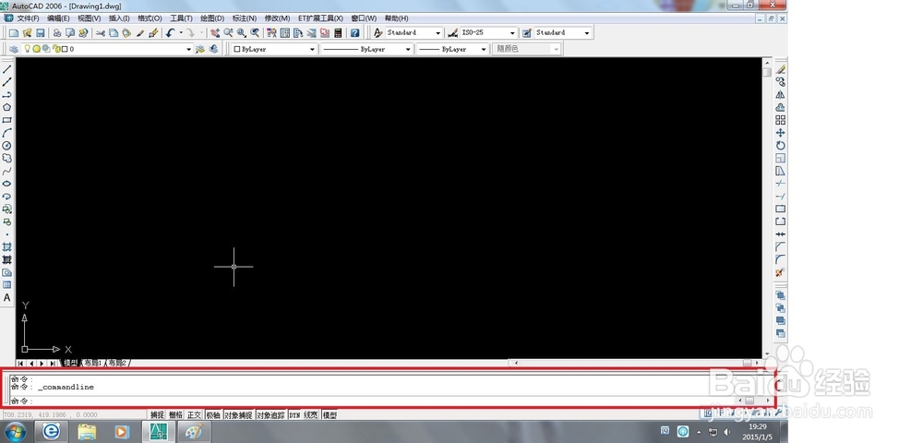Switch to the 模型 layout tab
923x443 pixels.
[71, 363]
